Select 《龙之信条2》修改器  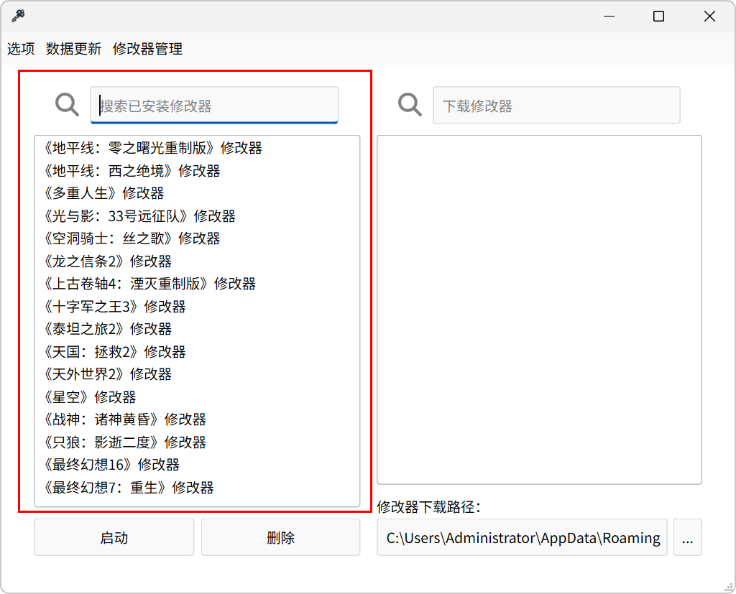click(x=197, y=261)
